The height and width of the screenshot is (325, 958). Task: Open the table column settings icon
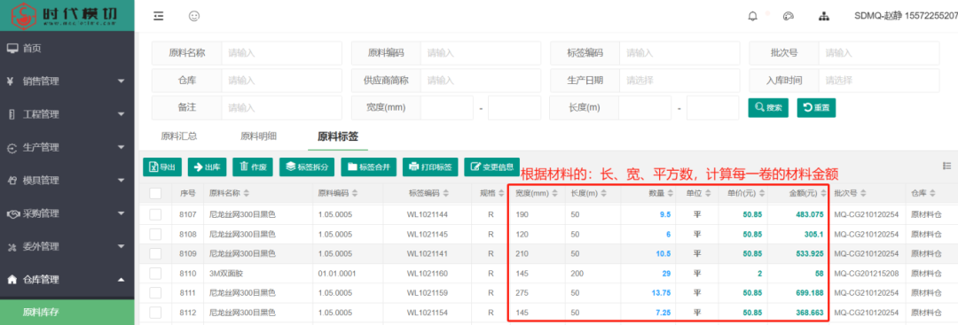(947, 166)
